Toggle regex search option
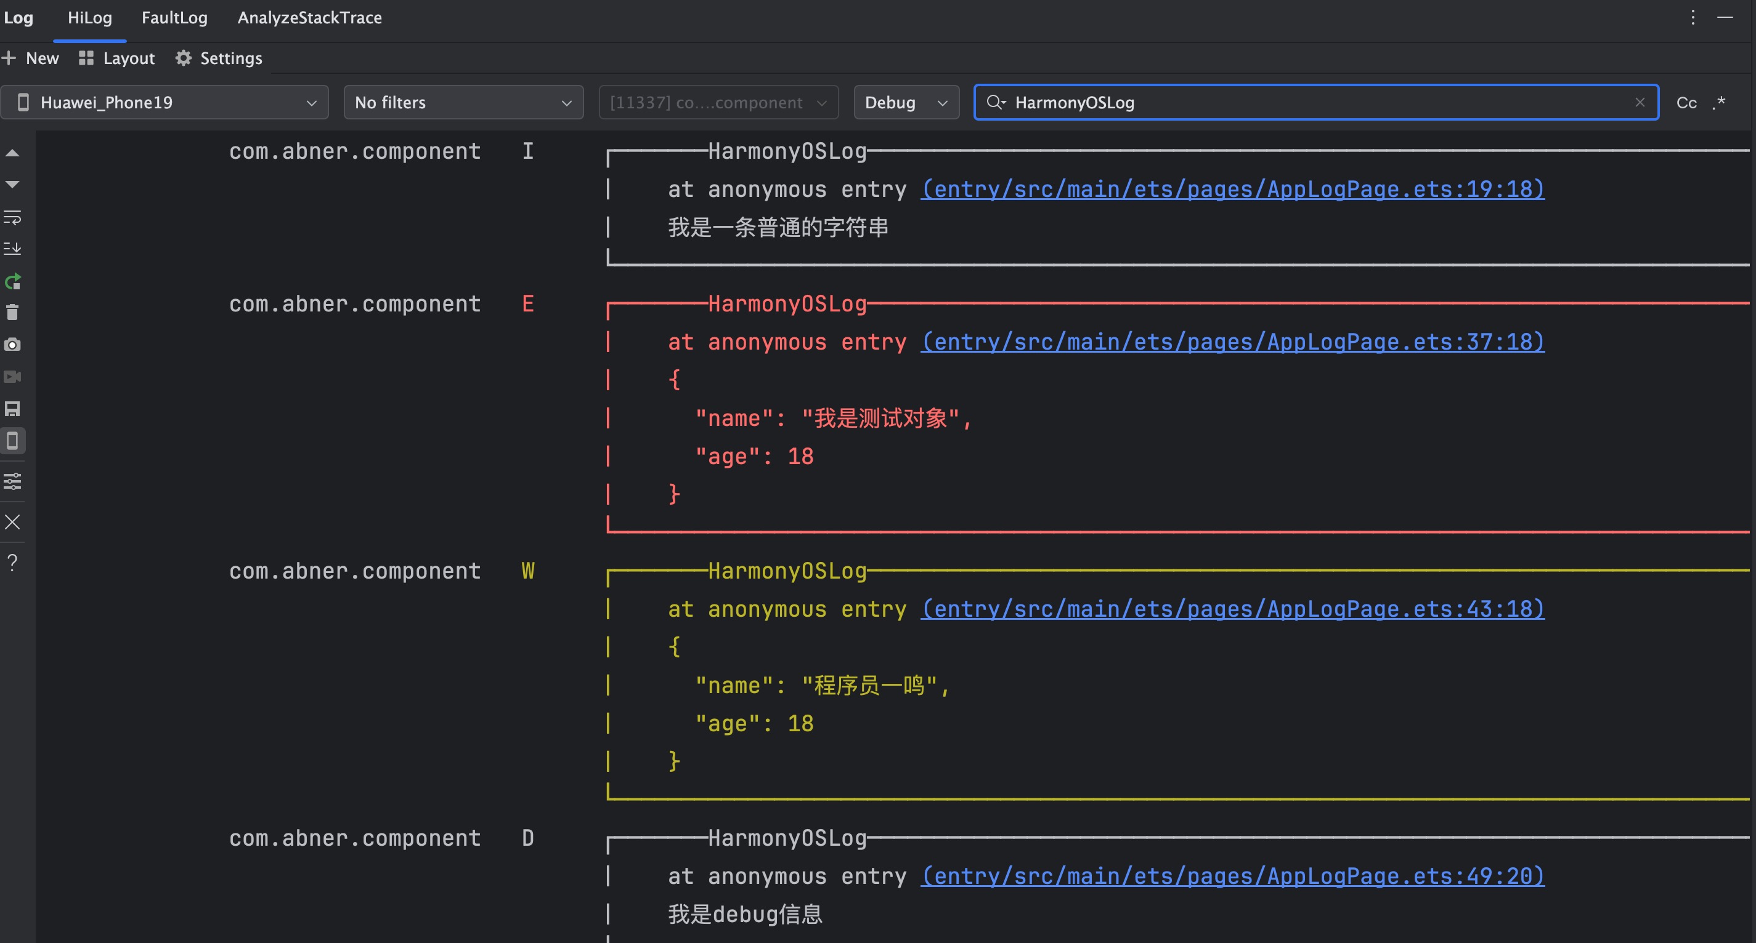1756x943 pixels. [1718, 103]
